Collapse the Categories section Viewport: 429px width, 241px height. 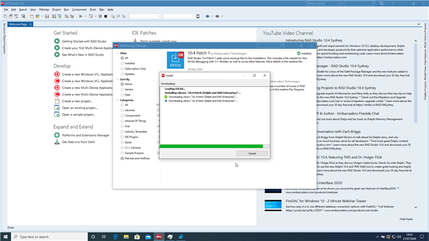(x=118, y=100)
